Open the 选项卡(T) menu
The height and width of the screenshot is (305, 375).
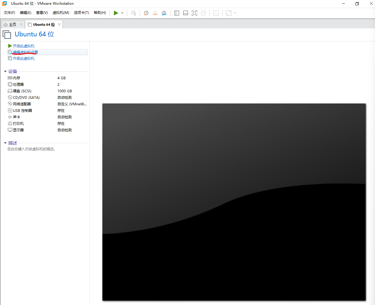(81, 13)
